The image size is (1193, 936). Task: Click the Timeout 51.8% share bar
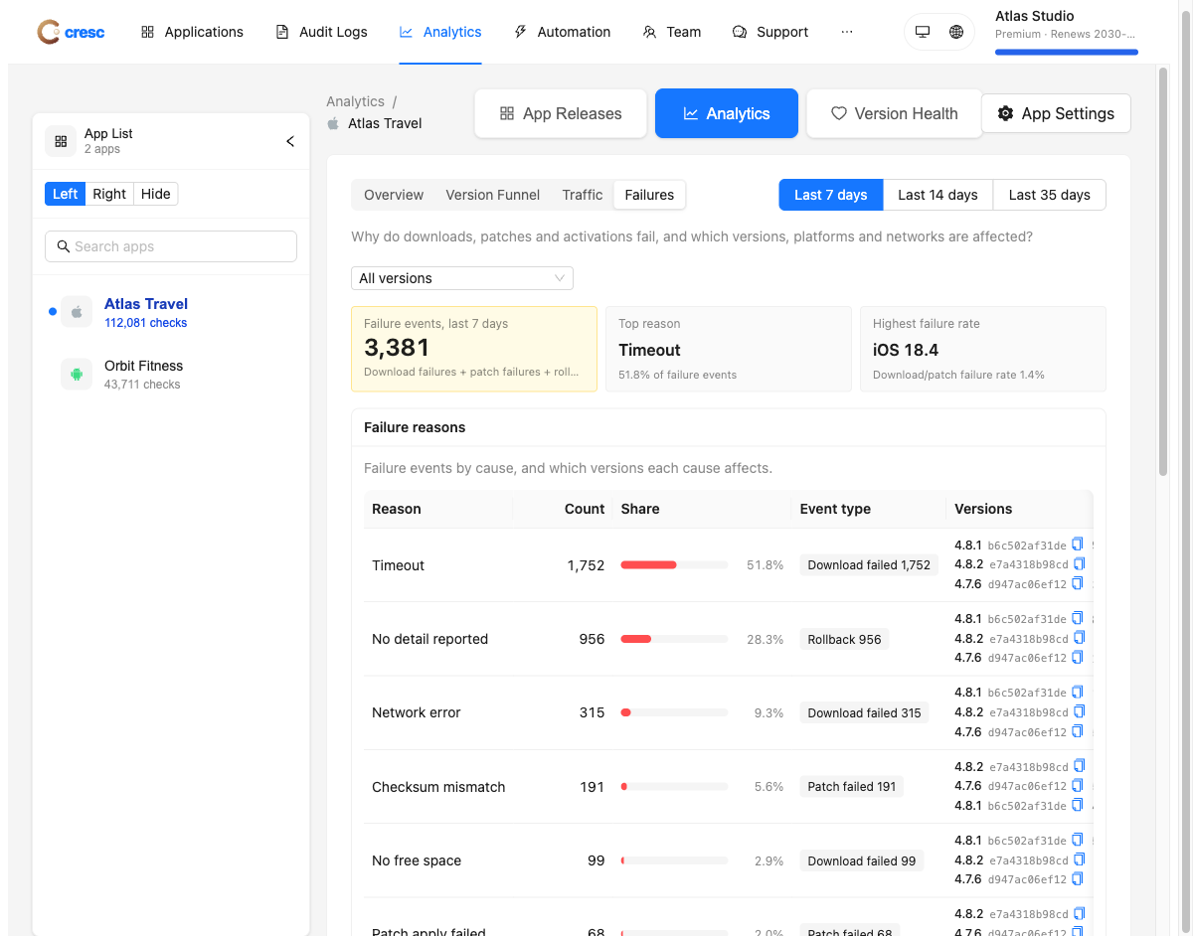(674, 564)
